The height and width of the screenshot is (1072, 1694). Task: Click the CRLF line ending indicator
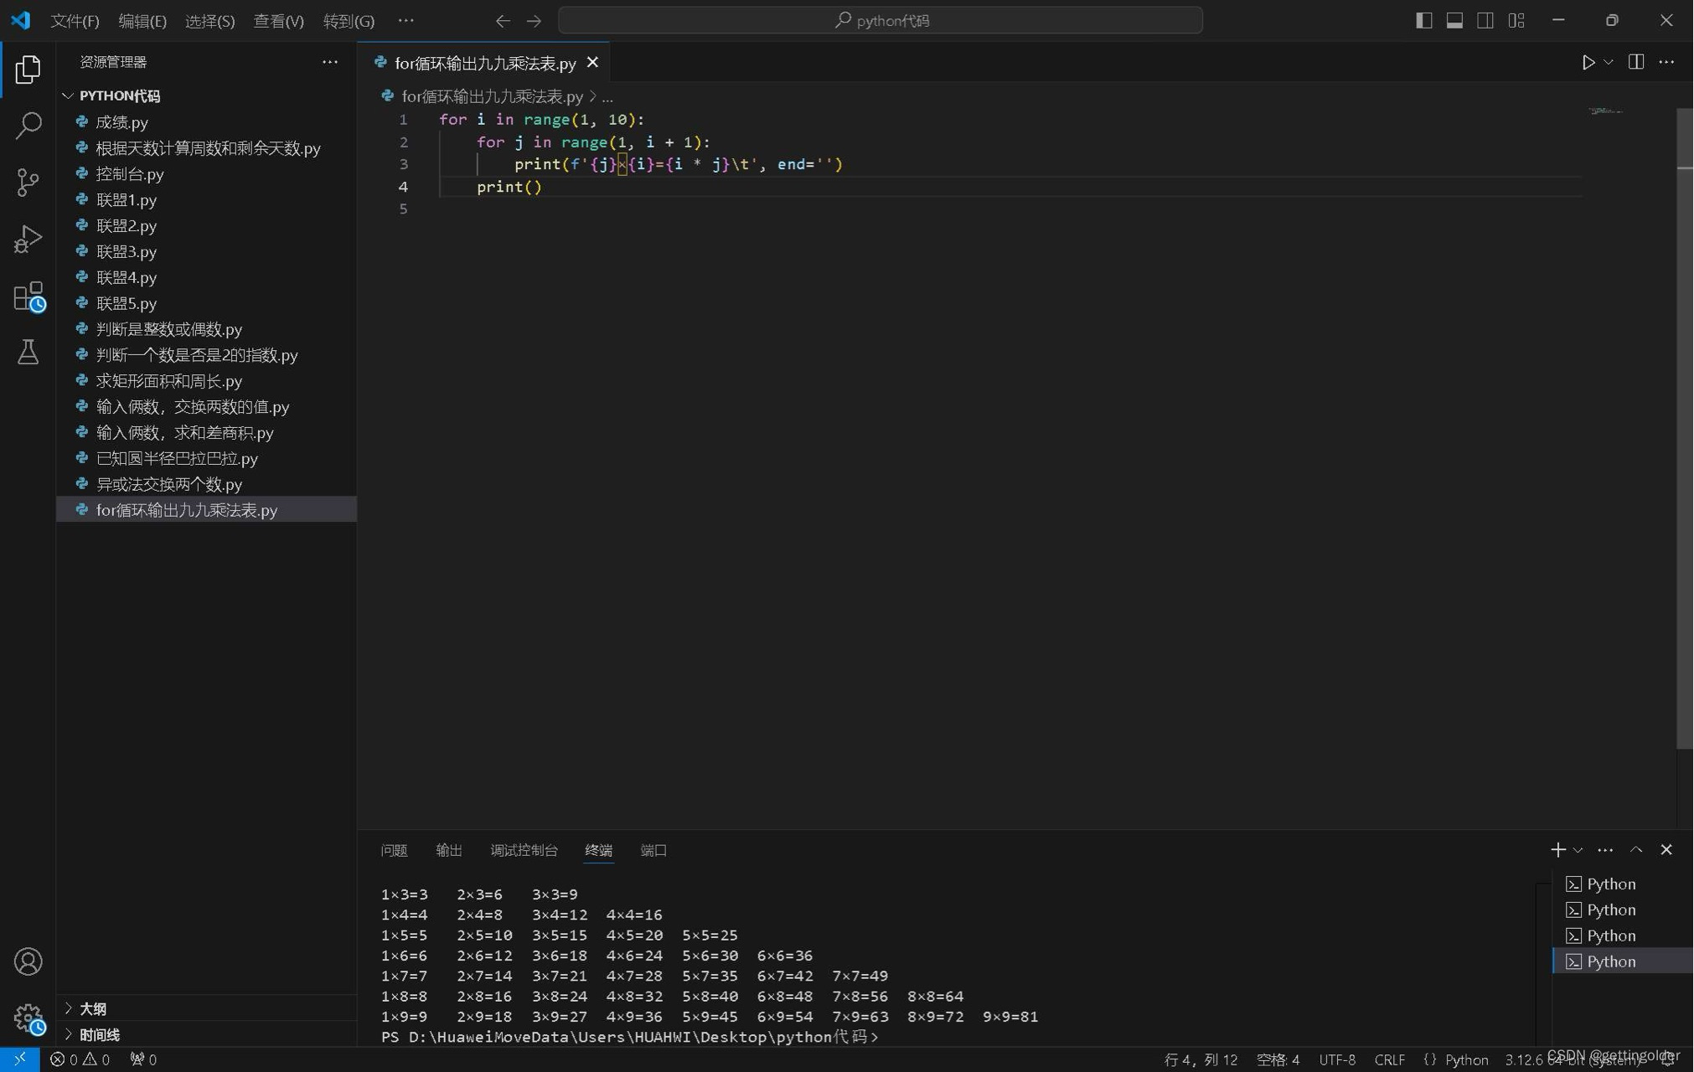1389,1059
